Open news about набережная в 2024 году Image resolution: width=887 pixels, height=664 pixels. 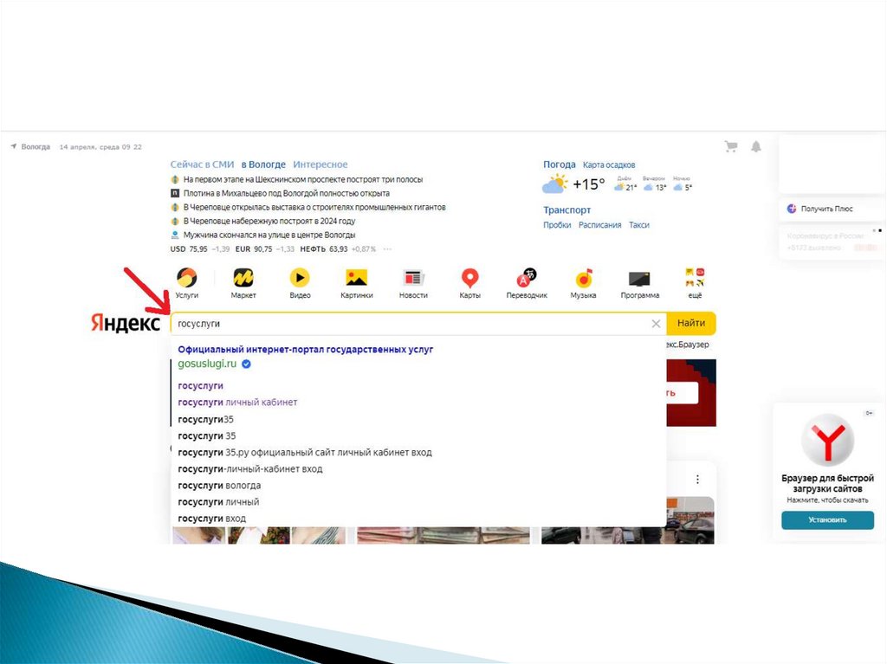point(269,221)
